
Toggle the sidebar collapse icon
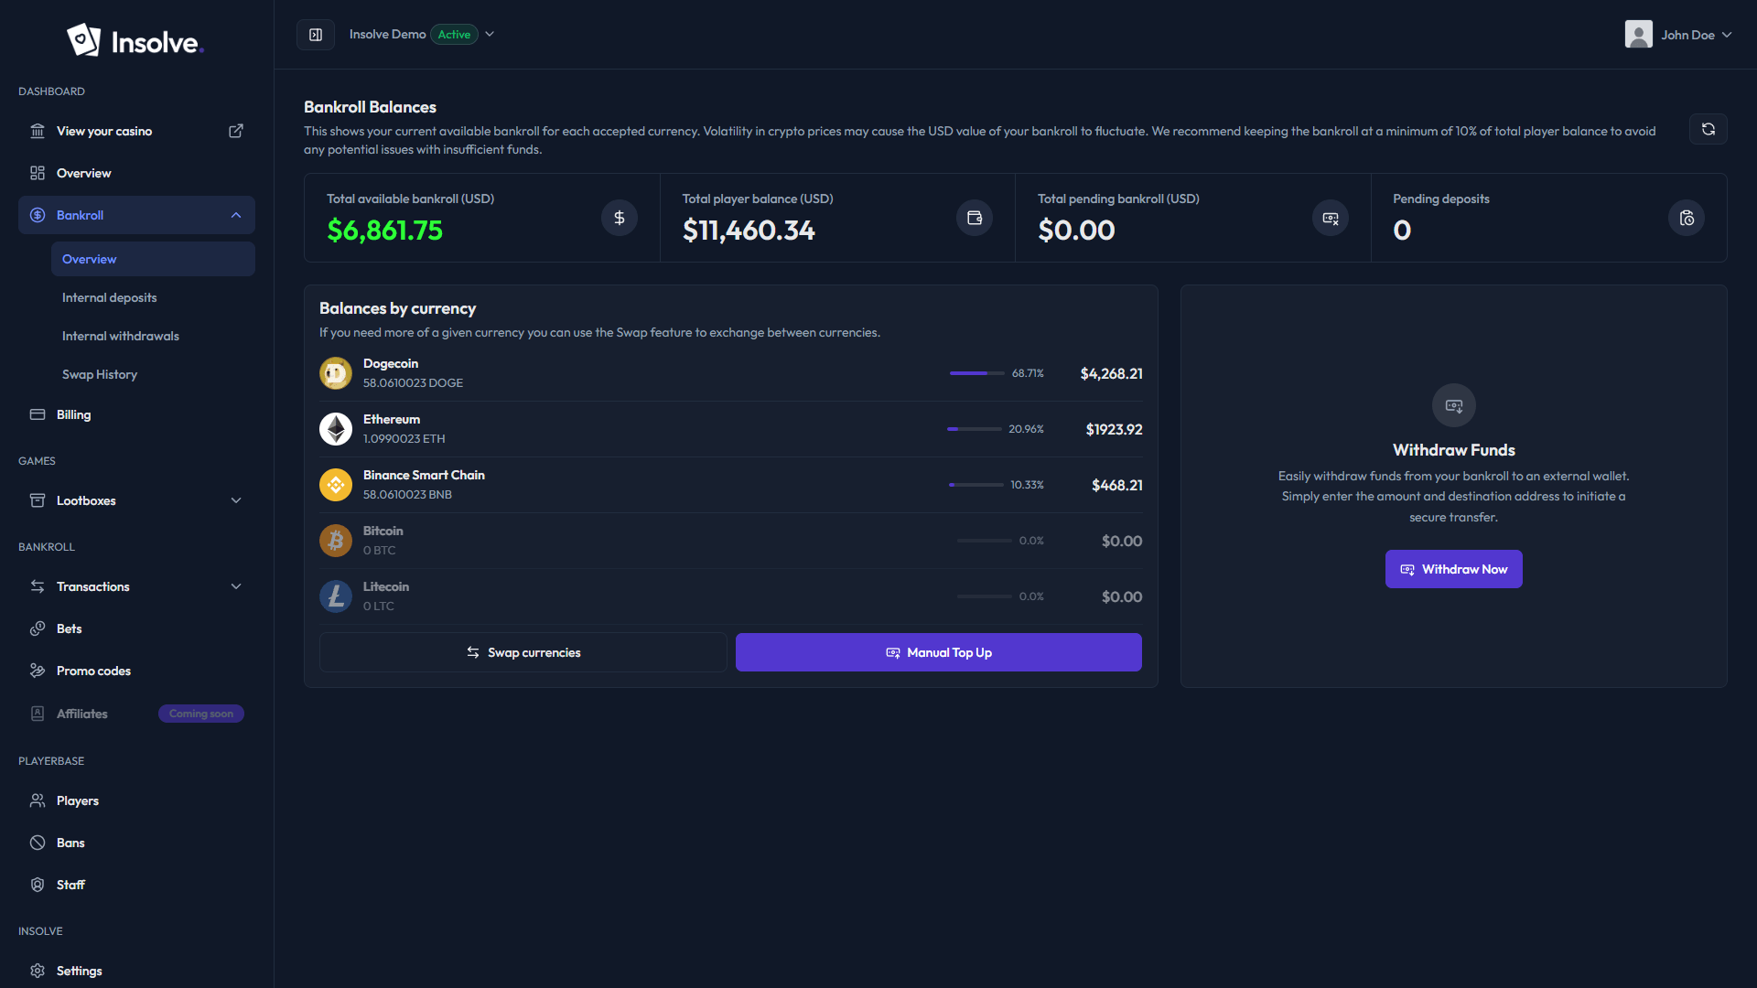[x=316, y=35]
